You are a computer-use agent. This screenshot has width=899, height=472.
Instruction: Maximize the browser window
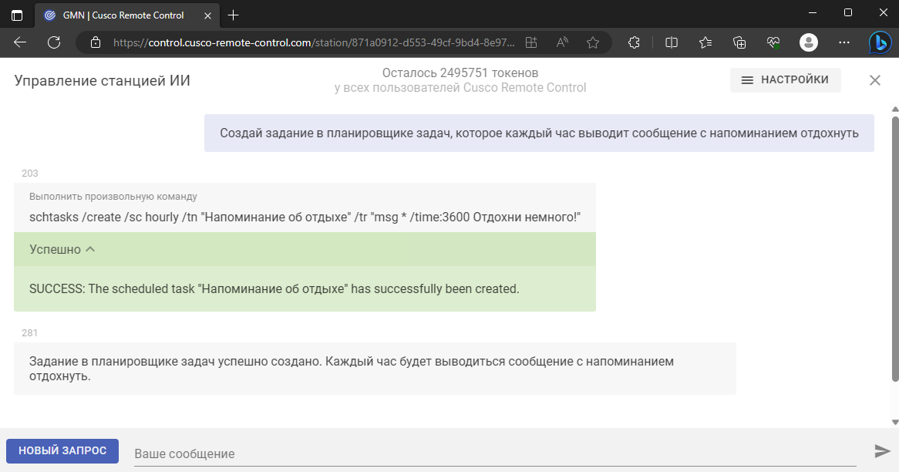click(848, 12)
